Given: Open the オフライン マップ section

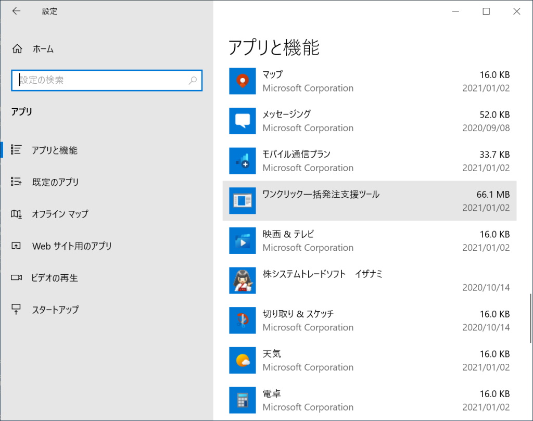Looking at the screenshot, I should tap(107, 214).
